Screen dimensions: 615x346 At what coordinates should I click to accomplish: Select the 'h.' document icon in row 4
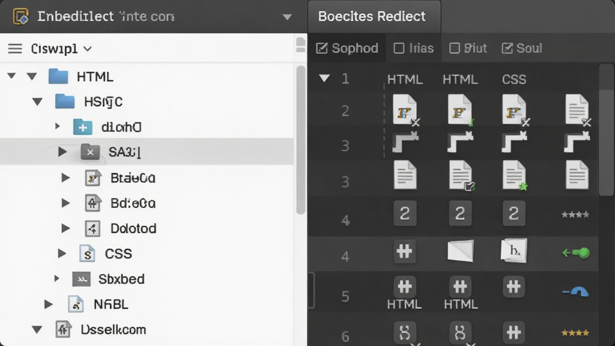(x=514, y=250)
